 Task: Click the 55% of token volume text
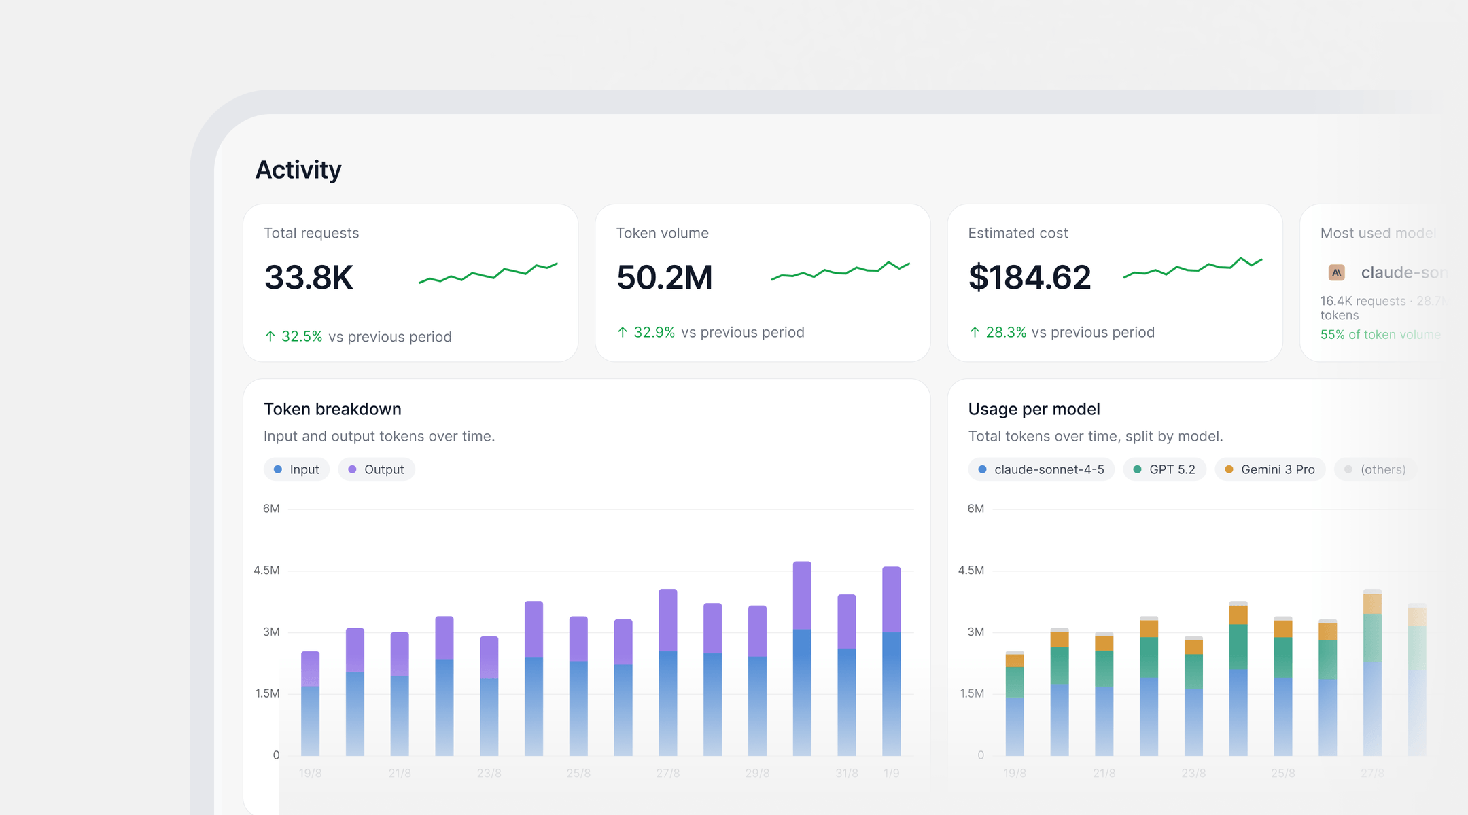tap(1380, 334)
